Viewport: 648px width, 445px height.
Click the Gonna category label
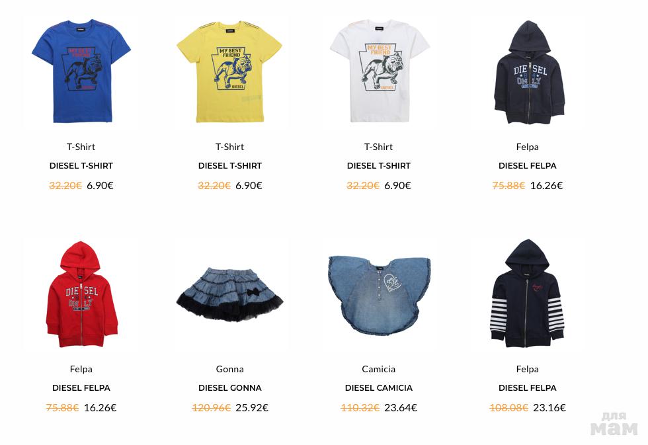click(x=230, y=369)
